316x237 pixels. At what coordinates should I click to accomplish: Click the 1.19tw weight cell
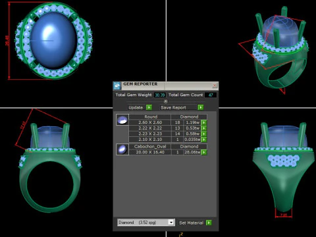point(192,122)
